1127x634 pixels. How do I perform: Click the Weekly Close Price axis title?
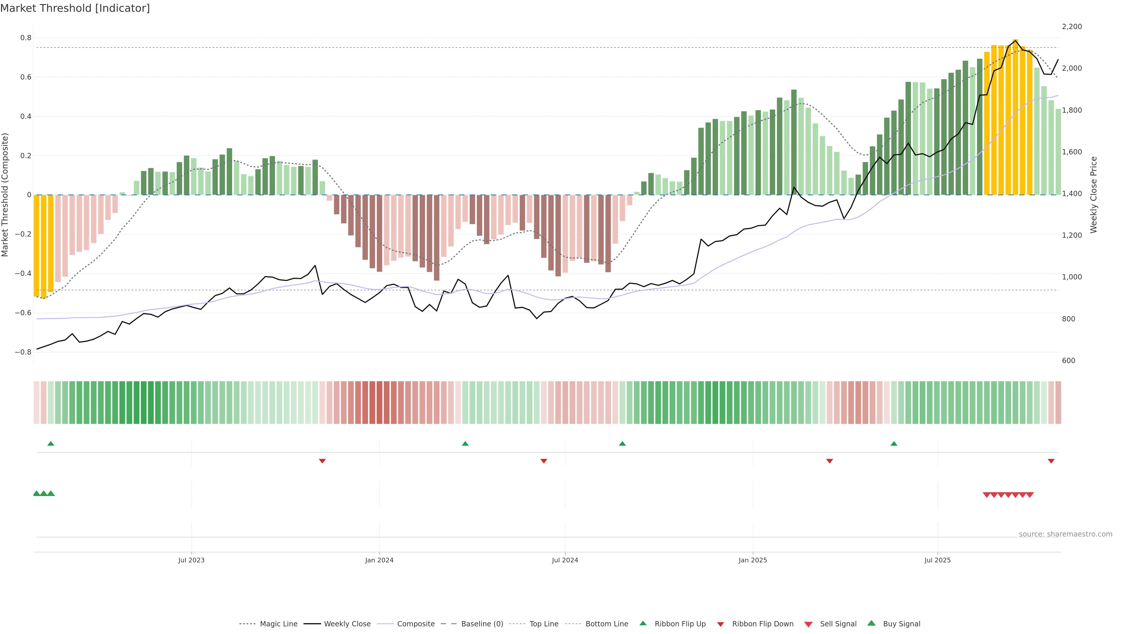(x=1094, y=195)
